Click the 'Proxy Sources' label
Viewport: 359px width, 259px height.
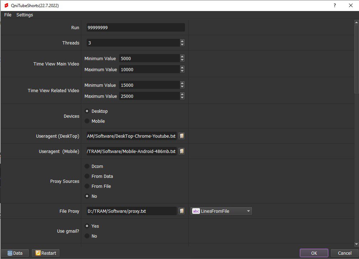[65, 181]
